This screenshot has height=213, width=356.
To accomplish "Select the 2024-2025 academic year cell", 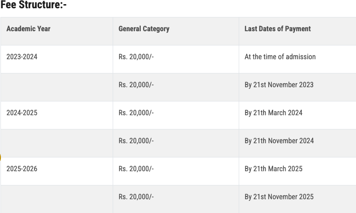I will click(x=22, y=113).
